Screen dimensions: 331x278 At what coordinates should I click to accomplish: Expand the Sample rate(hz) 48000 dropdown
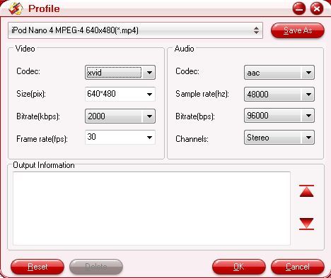279,95
